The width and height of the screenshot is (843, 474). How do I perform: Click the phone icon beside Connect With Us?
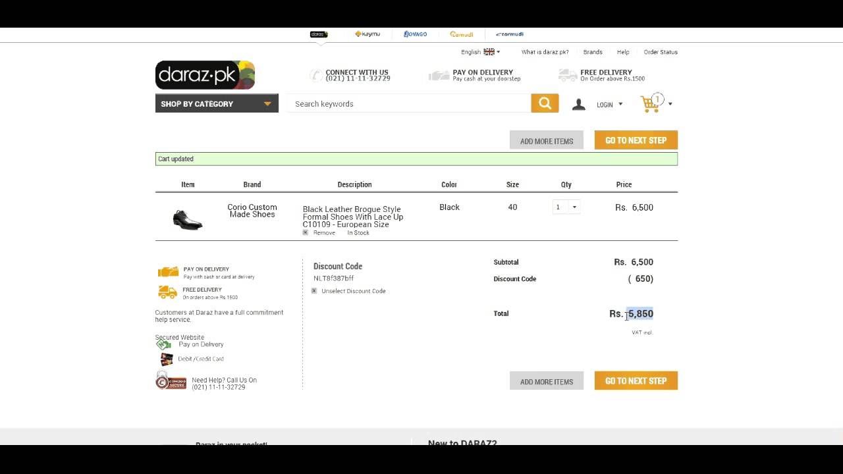click(316, 75)
